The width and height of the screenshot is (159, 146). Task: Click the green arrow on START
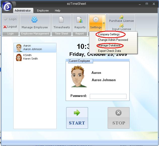coord(77,113)
